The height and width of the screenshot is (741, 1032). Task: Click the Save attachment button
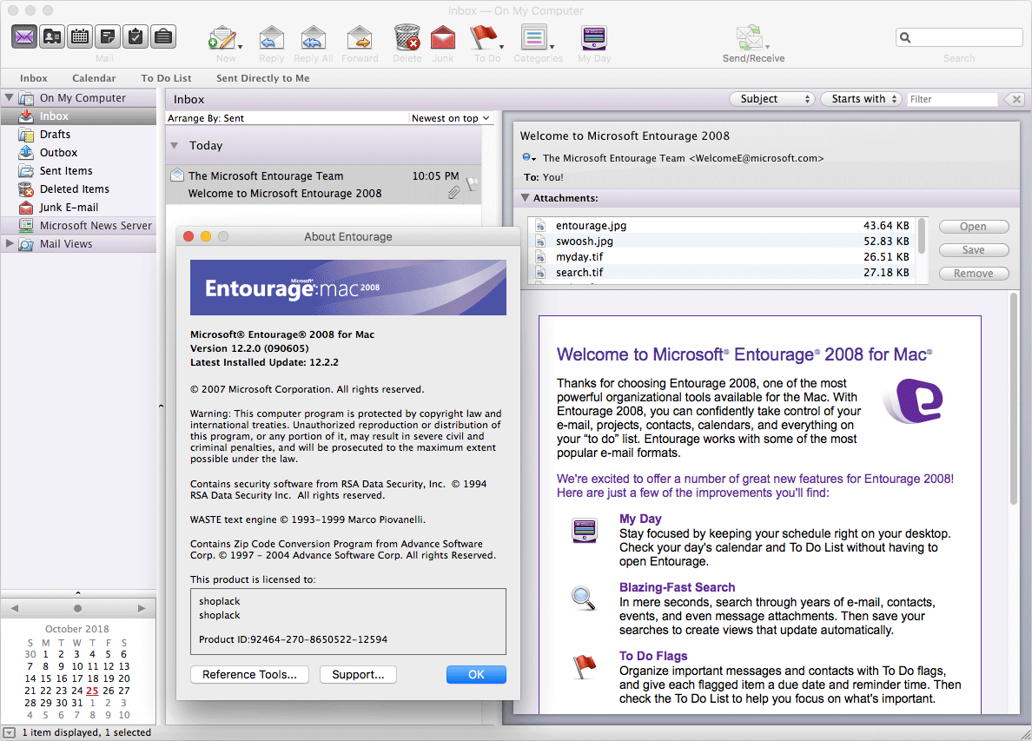pos(974,250)
